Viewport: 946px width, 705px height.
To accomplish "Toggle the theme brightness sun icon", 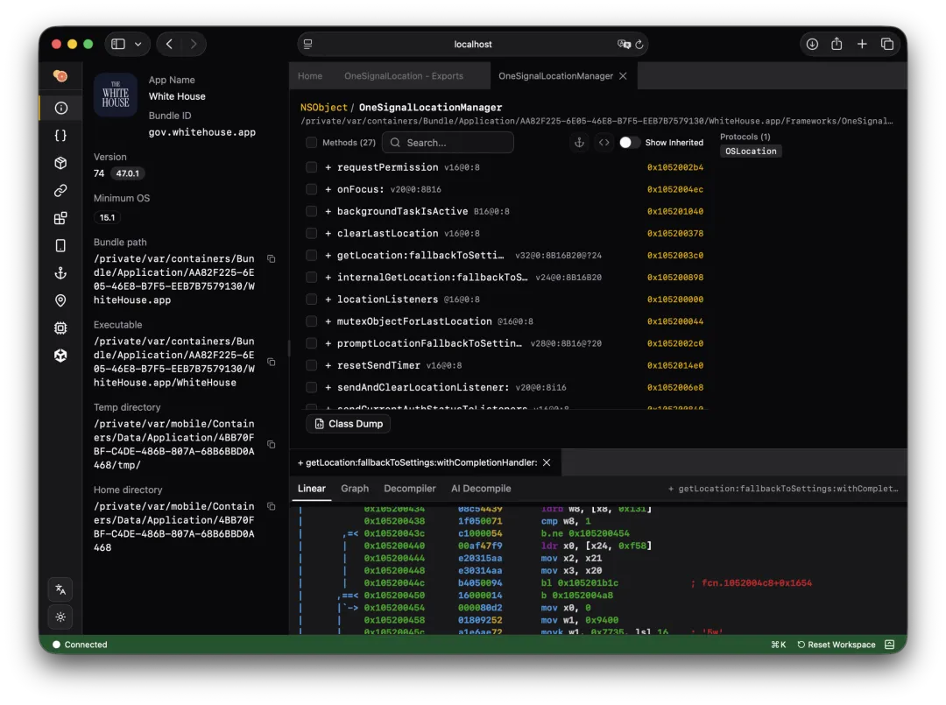I will (61, 617).
